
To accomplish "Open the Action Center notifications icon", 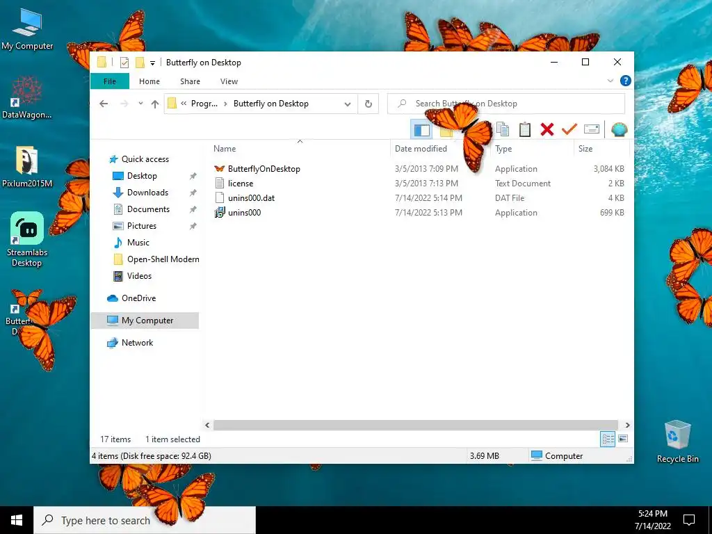I will (689, 520).
